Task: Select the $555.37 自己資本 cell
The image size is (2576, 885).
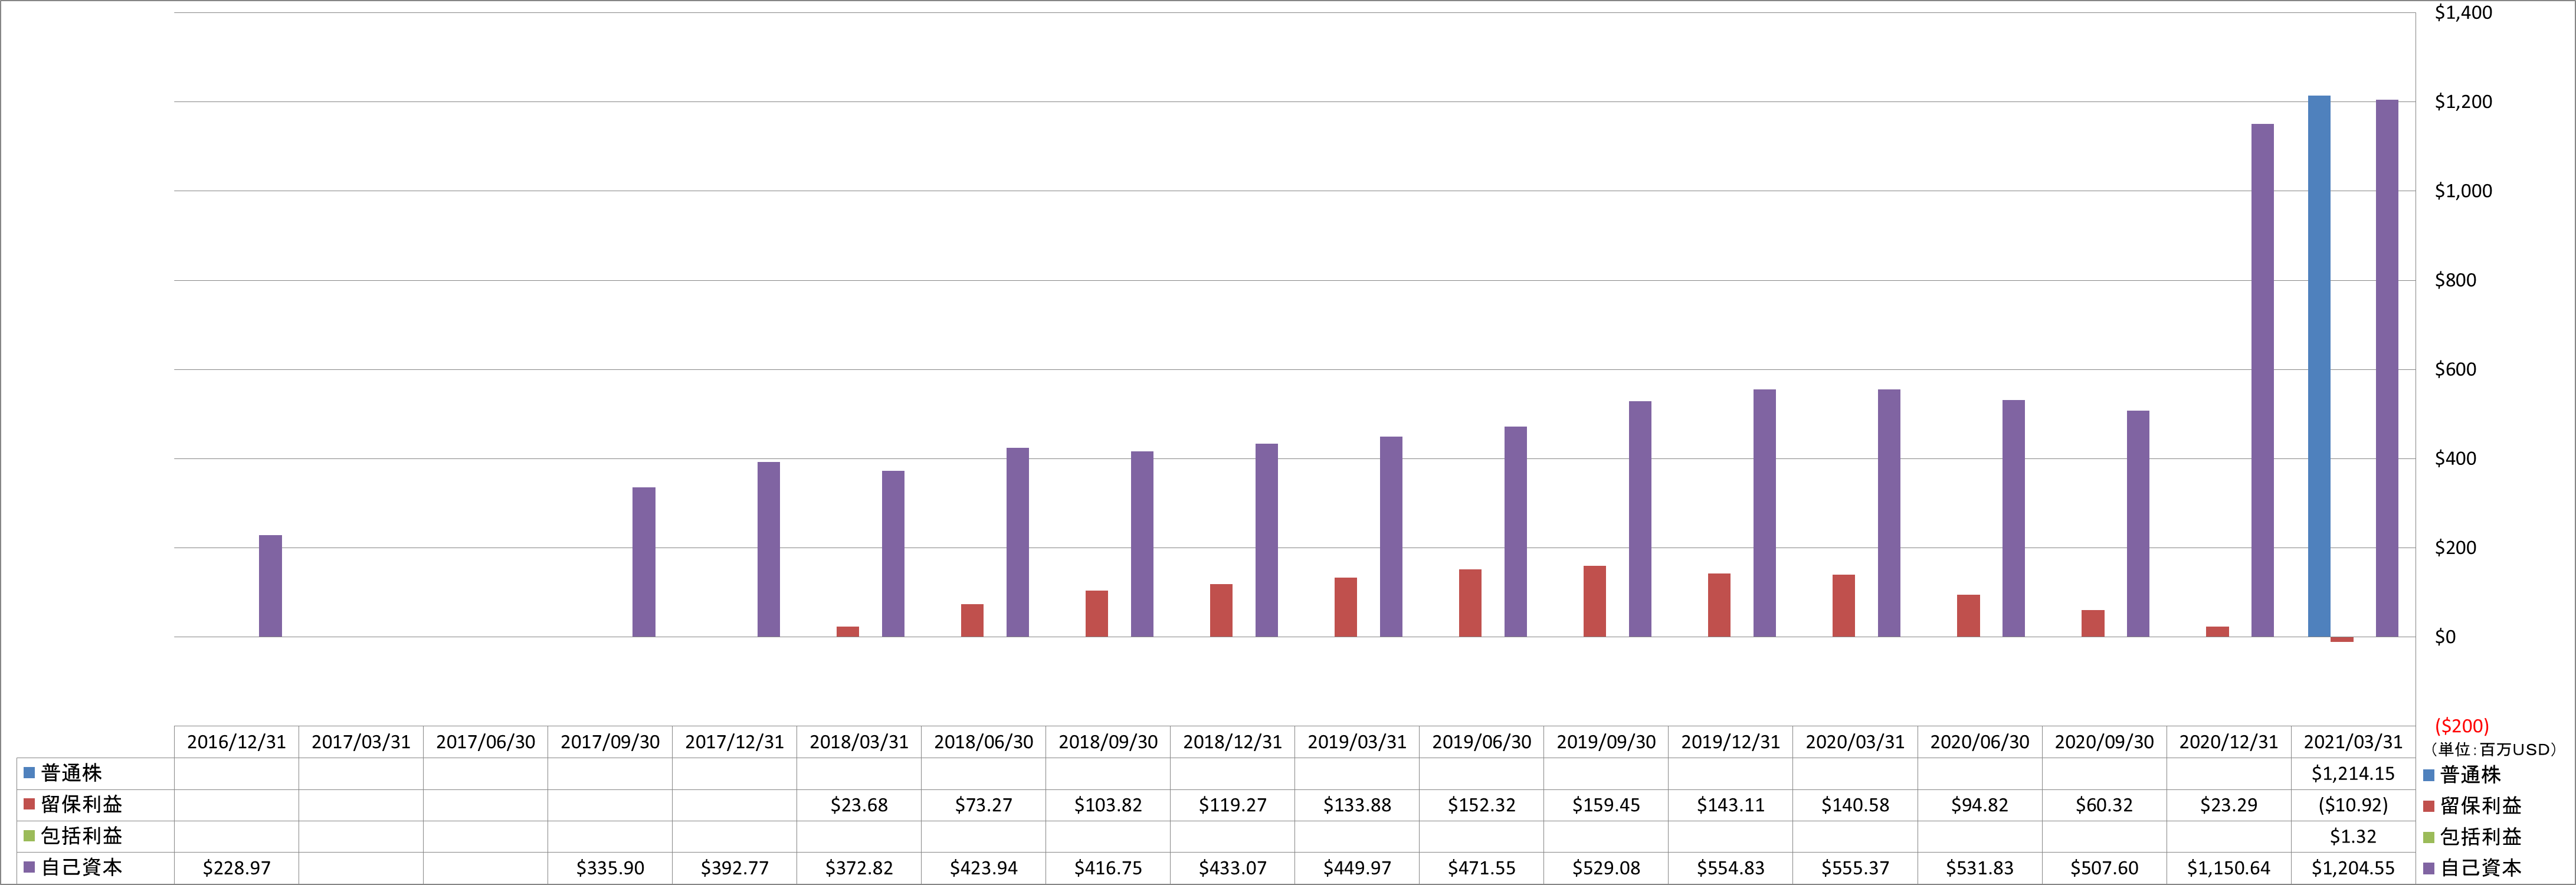Action: (x=1855, y=868)
